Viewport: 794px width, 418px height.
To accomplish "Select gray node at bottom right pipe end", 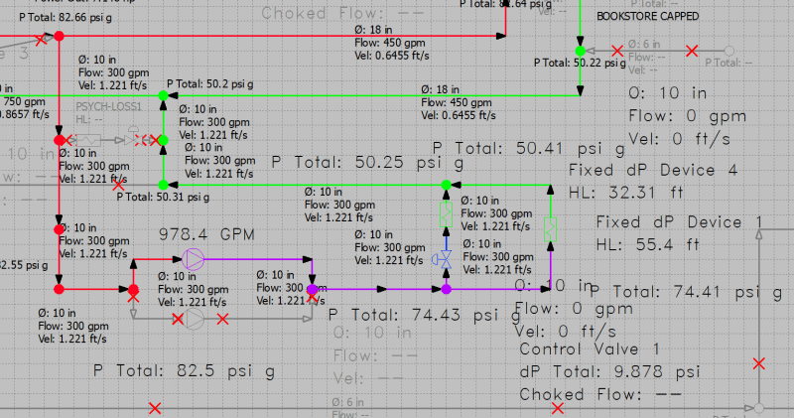I will (758, 408).
